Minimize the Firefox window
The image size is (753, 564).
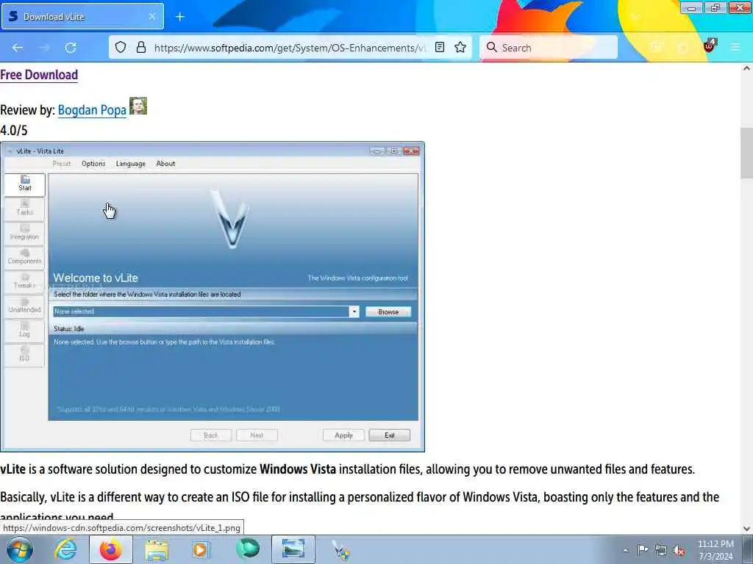[x=691, y=7]
